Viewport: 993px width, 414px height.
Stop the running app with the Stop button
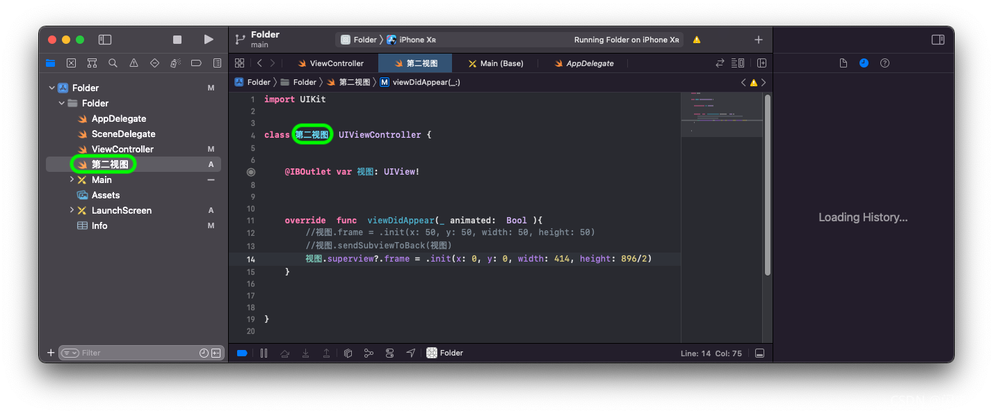click(x=177, y=40)
